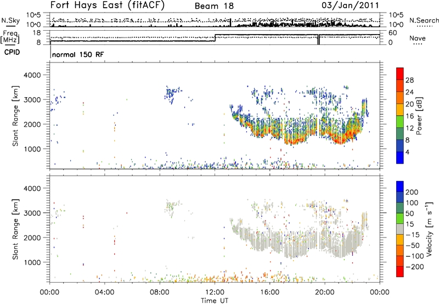Click the '08:00' time axis label
This screenshot has height=304, width=439.
(x=160, y=292)
